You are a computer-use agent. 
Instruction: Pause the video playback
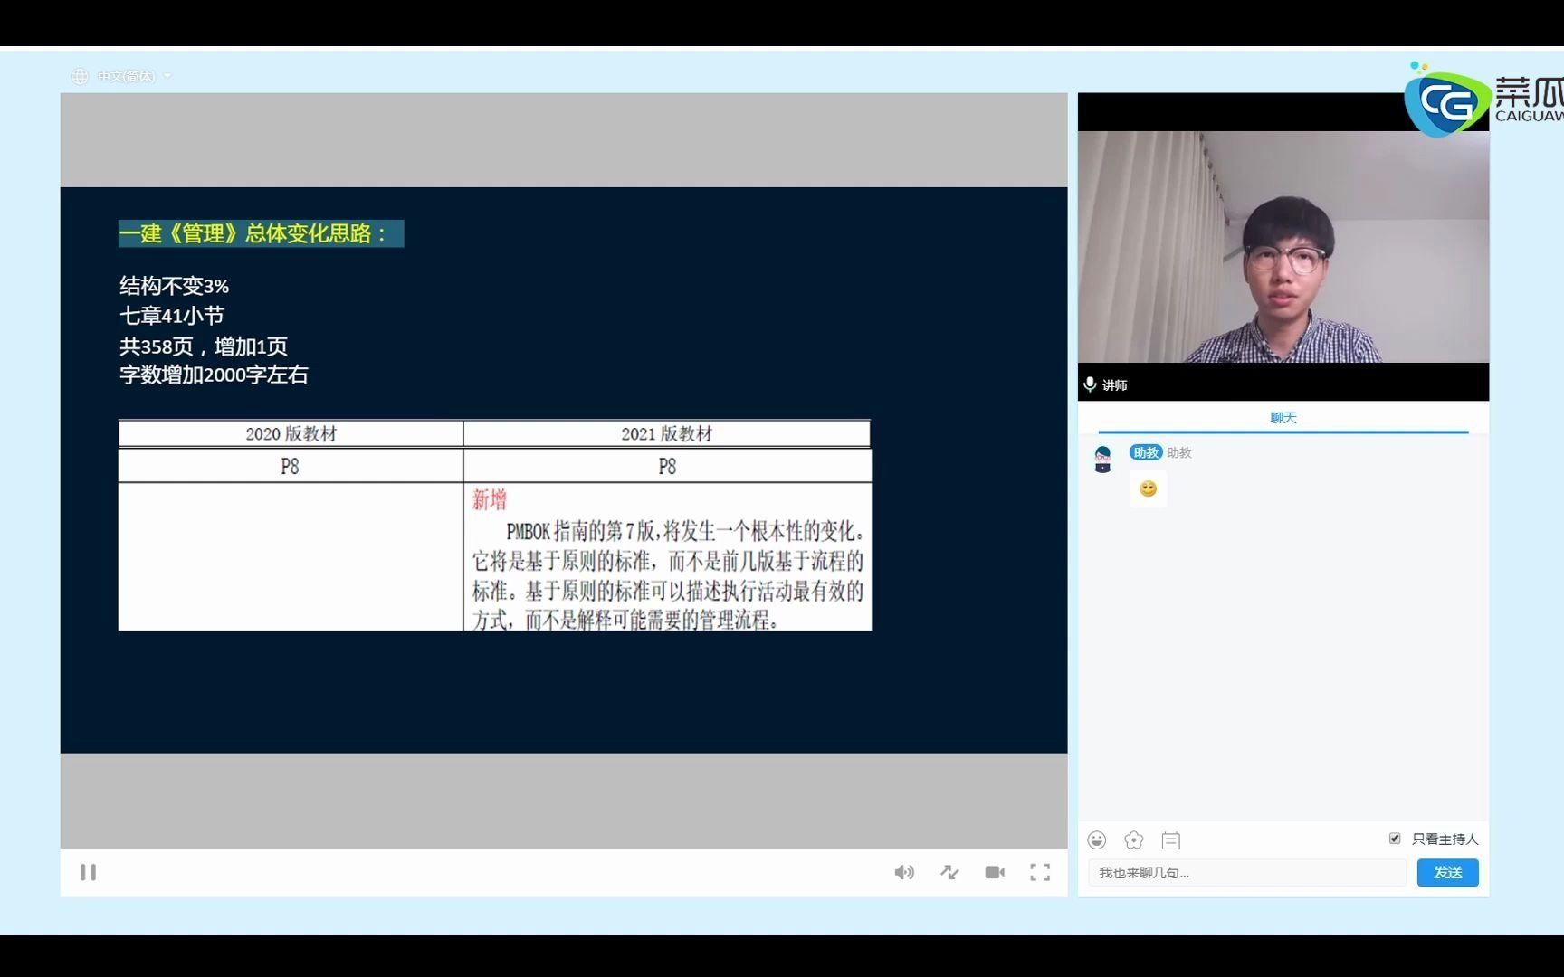[88, 871]
